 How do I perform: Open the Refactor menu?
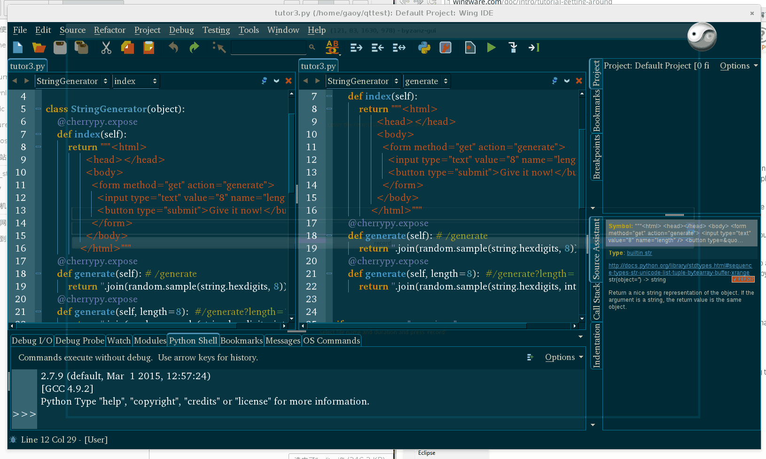pos(109,30)
